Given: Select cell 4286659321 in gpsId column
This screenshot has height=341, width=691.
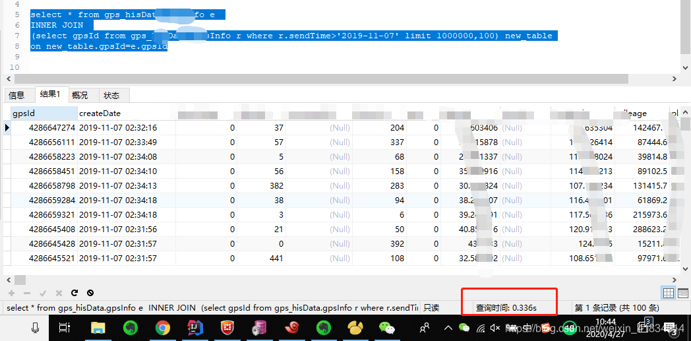Looking at the screenshot, I should click(44, 215).
